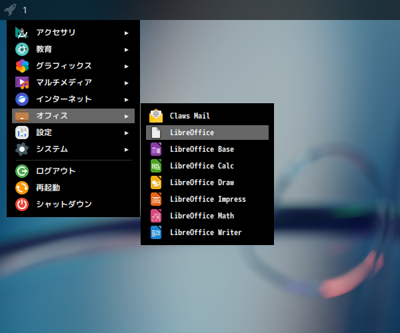Image resolution: width=400 pixels, height=333 pixels.
Task: Click the orange 再起動 icon
Action: pos(22,188)
